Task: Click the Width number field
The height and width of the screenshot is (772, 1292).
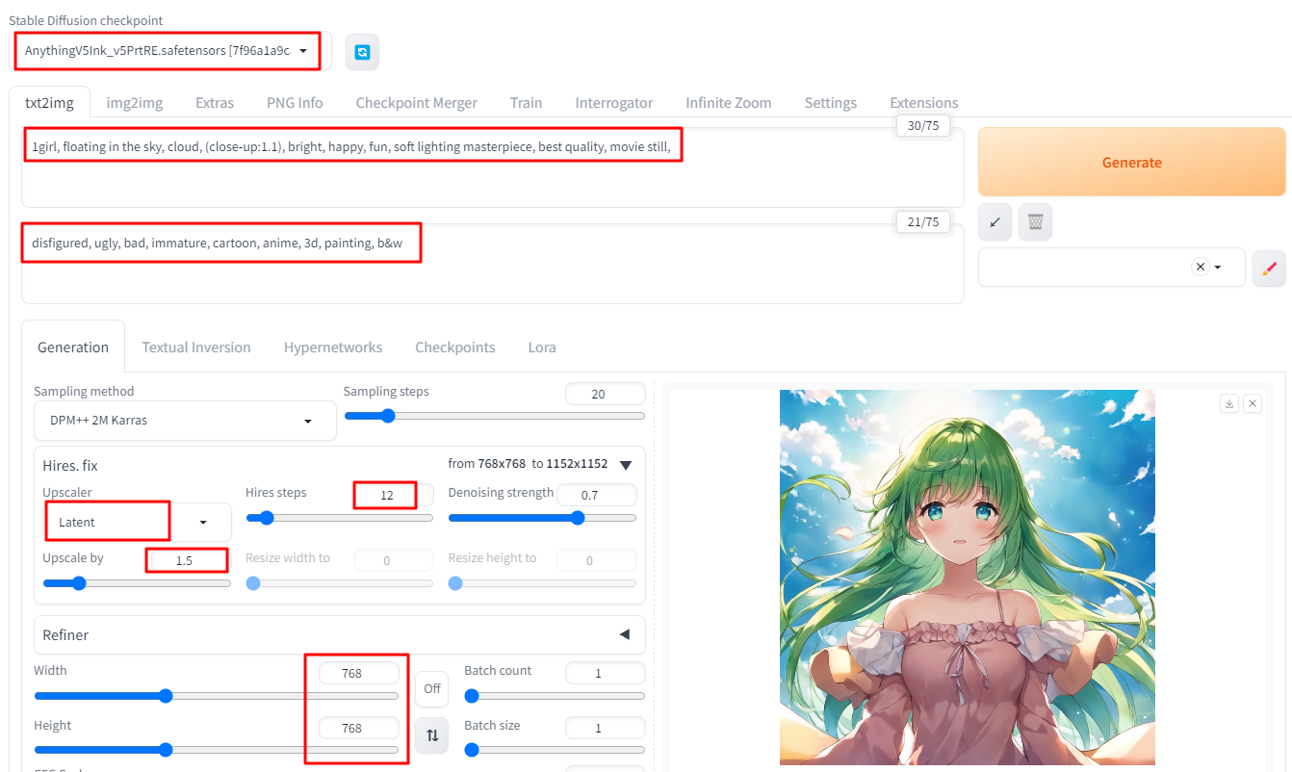Action: (x=358, y=673)
